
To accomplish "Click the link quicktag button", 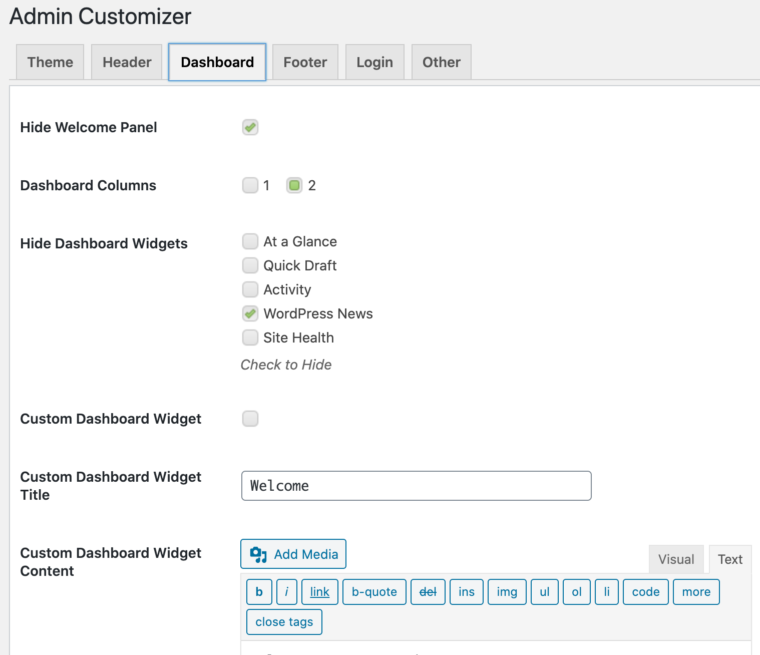I will tap(320, 592).
